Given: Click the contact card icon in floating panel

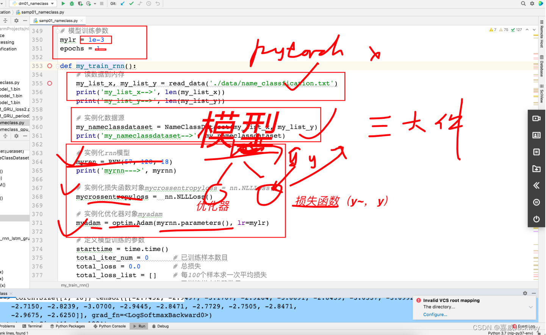Looking at the screenshot, I should point(537,135).
